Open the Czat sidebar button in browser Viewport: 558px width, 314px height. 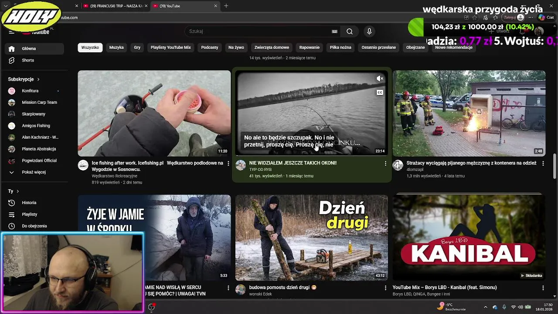[x=546, y=17]
